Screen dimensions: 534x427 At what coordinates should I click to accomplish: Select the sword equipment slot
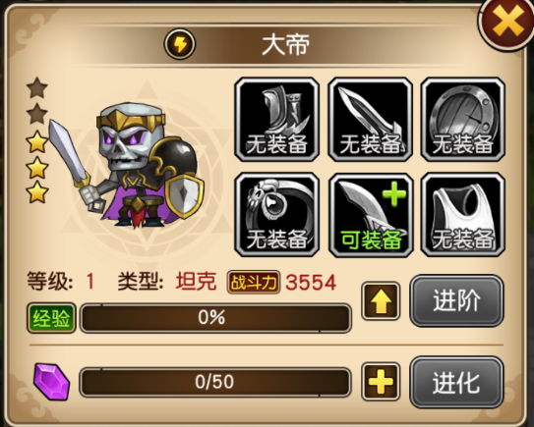coord(370,120)
